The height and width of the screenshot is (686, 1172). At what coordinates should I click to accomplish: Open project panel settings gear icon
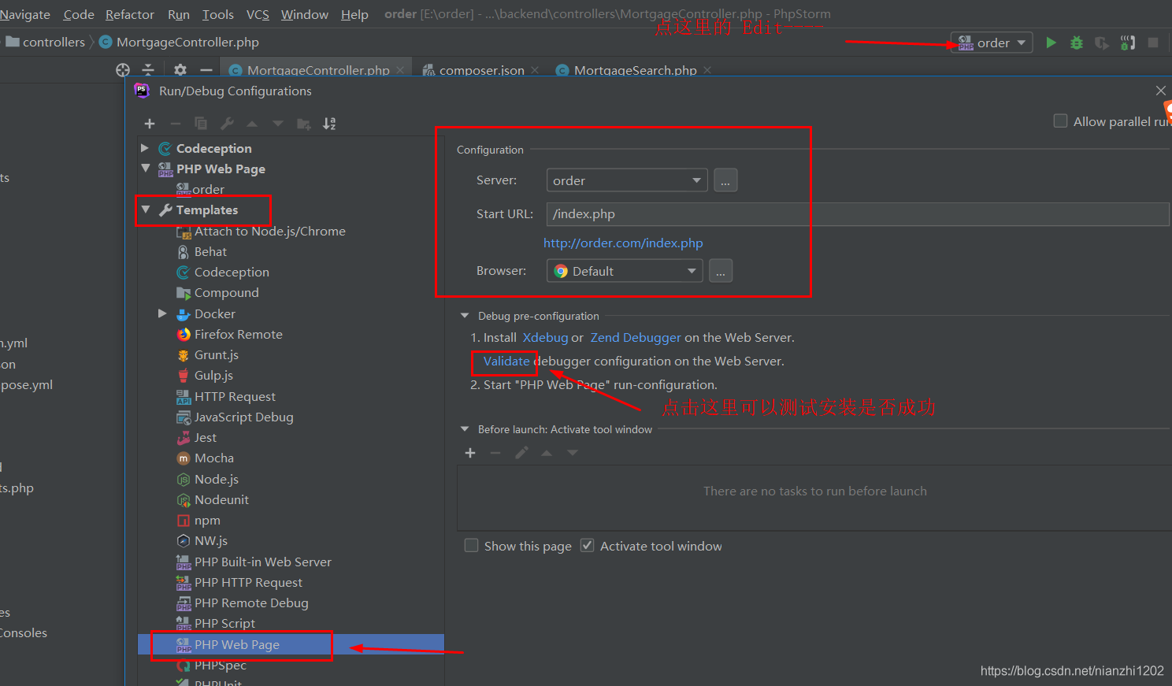coord(180,70)
